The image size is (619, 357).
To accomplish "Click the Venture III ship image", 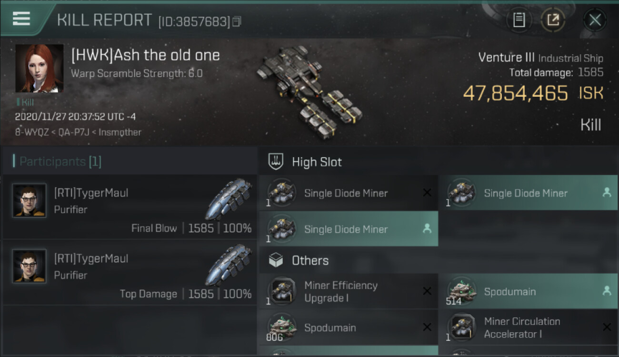I will 309,90.
